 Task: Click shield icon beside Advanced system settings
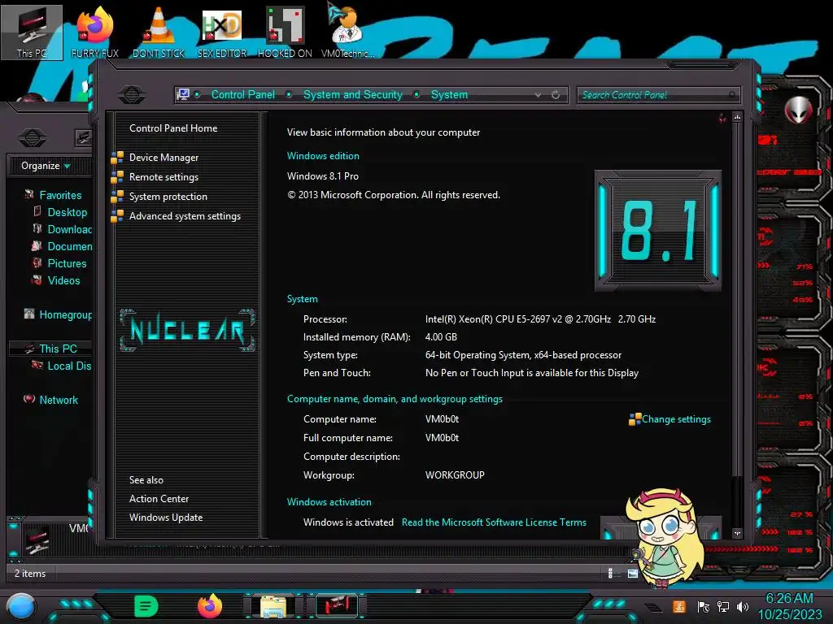(117, 216)
